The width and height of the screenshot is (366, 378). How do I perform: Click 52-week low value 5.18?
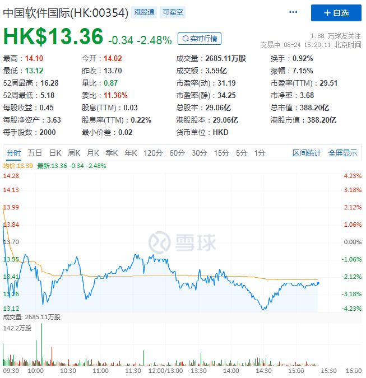(x=47, y=95)
